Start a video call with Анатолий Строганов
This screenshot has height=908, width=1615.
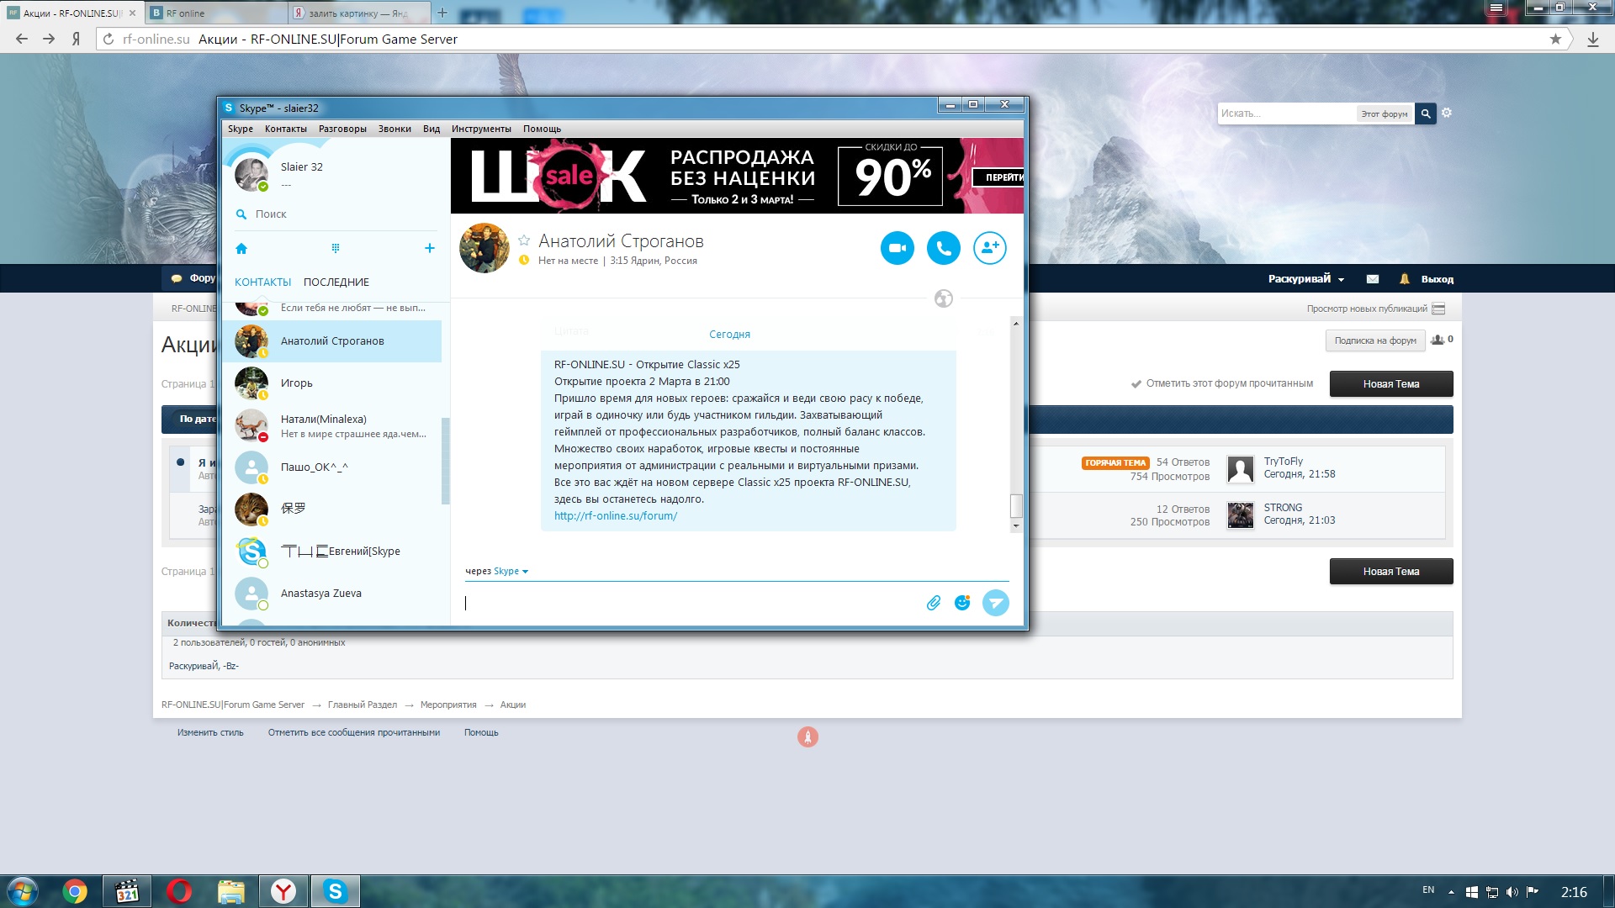click(x=898, y=248)
